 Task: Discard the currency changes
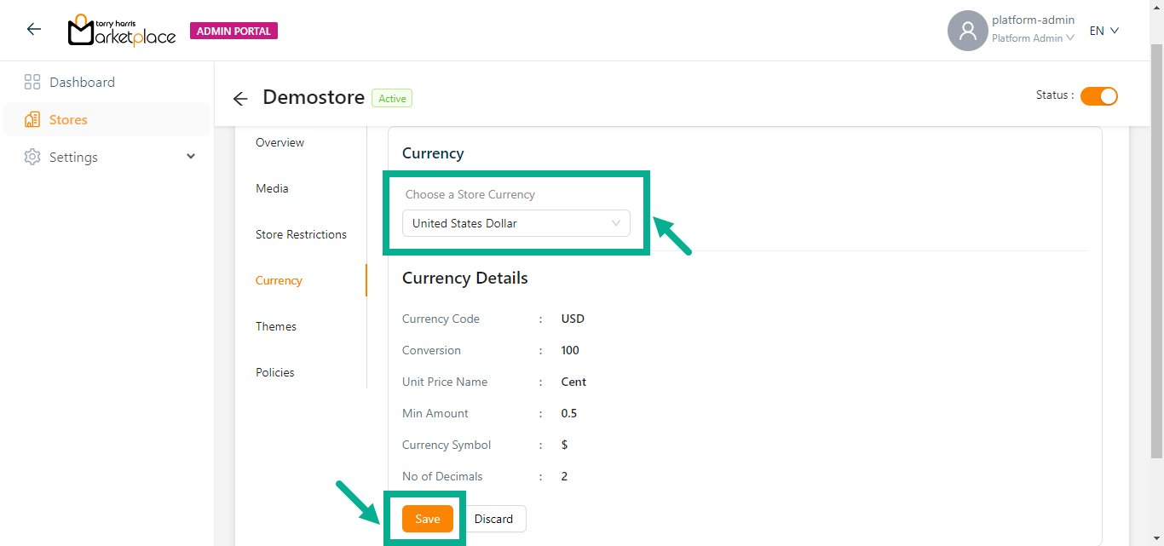[x=493, y=519]
